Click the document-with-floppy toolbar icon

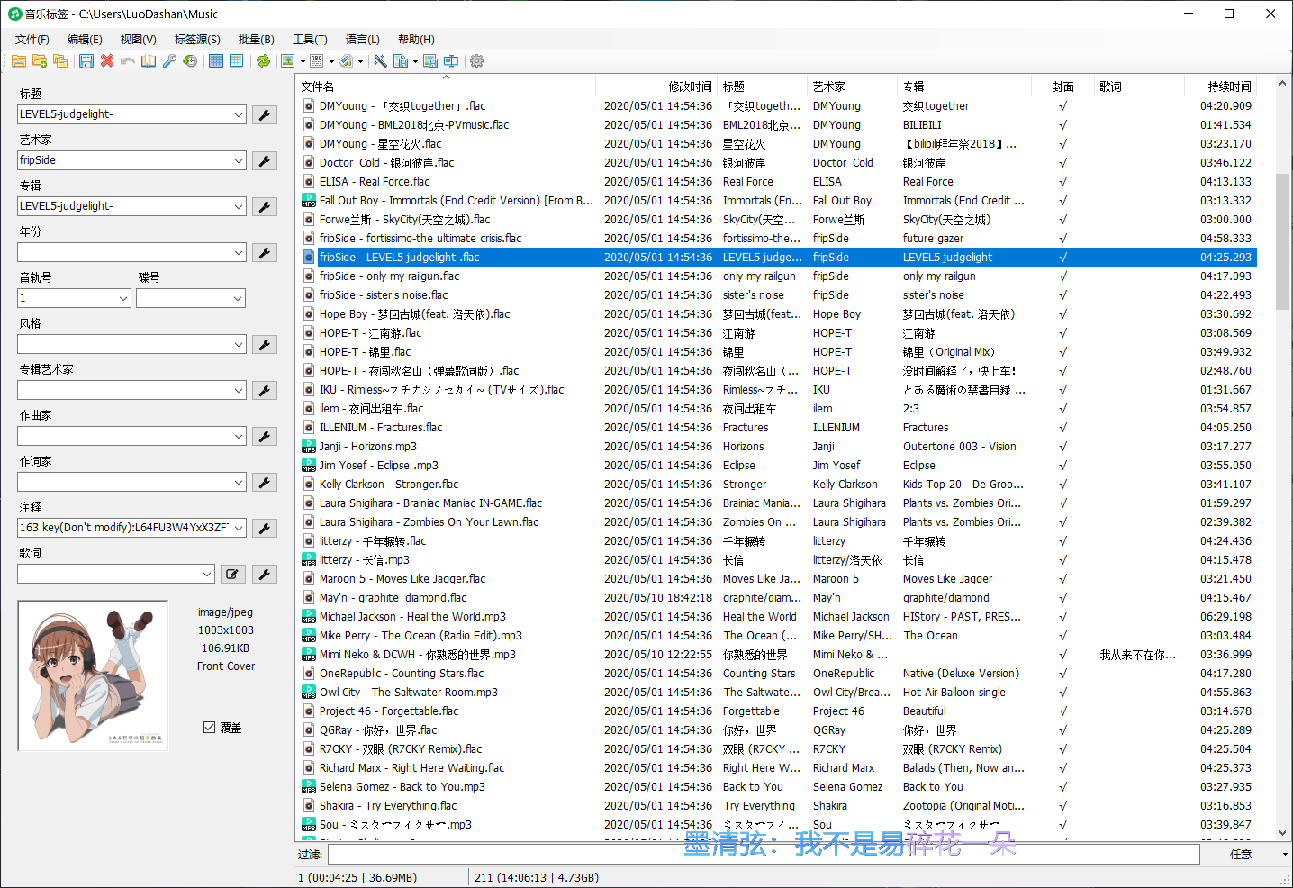401,61
